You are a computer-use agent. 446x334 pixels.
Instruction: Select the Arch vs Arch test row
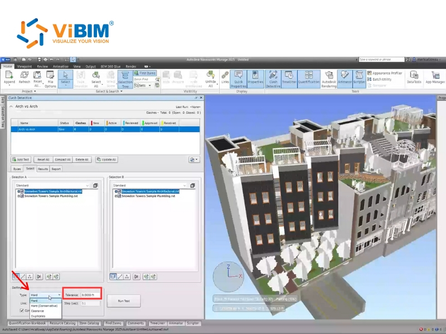[33, 129]
